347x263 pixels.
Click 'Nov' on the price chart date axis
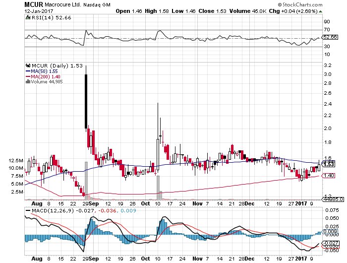pyautogui.click(x=197, y=203)
